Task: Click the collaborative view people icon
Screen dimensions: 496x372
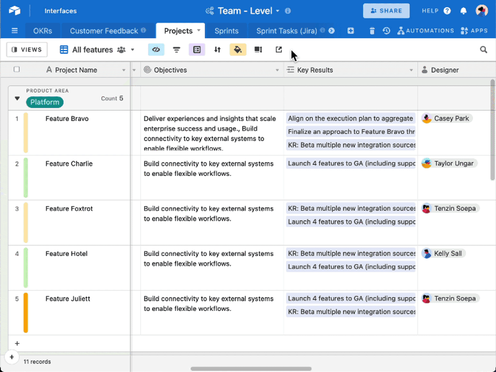Action: click(121, 50)
